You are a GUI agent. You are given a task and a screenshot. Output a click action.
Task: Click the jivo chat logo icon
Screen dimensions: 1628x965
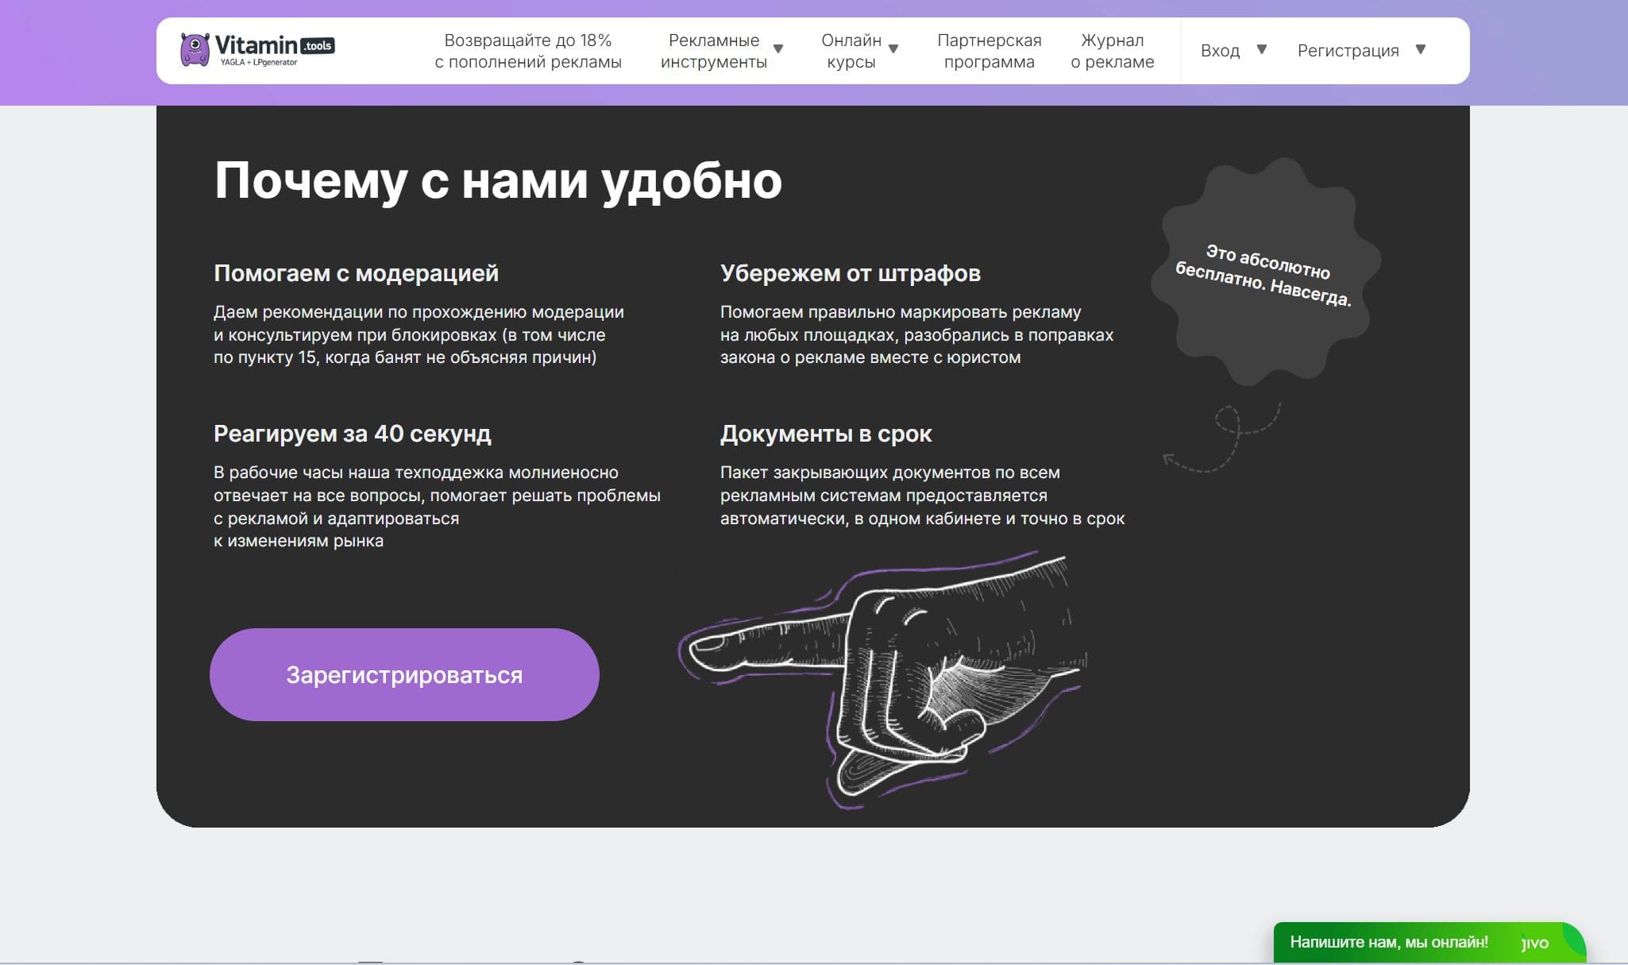[x=1534, y=943]
